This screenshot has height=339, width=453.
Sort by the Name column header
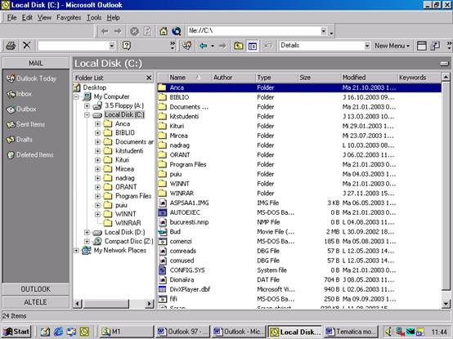pyautogui.click(x=189, y=78)
